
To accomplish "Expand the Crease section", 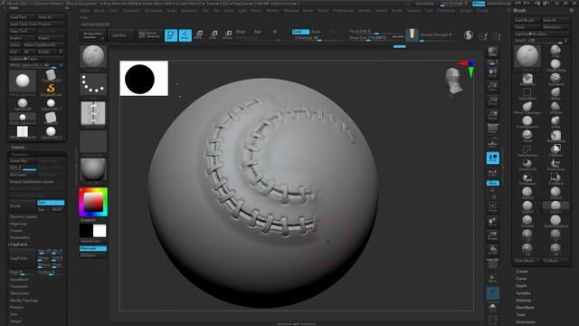I will pos(16,231).
